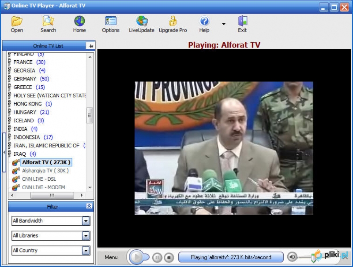Expand the INDONESIA (17) node
353x267 pixels.
pos(9,137)
